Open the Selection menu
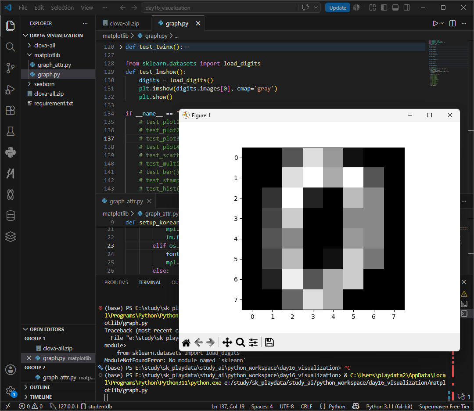The image size is (474, 411). point(62,7)
